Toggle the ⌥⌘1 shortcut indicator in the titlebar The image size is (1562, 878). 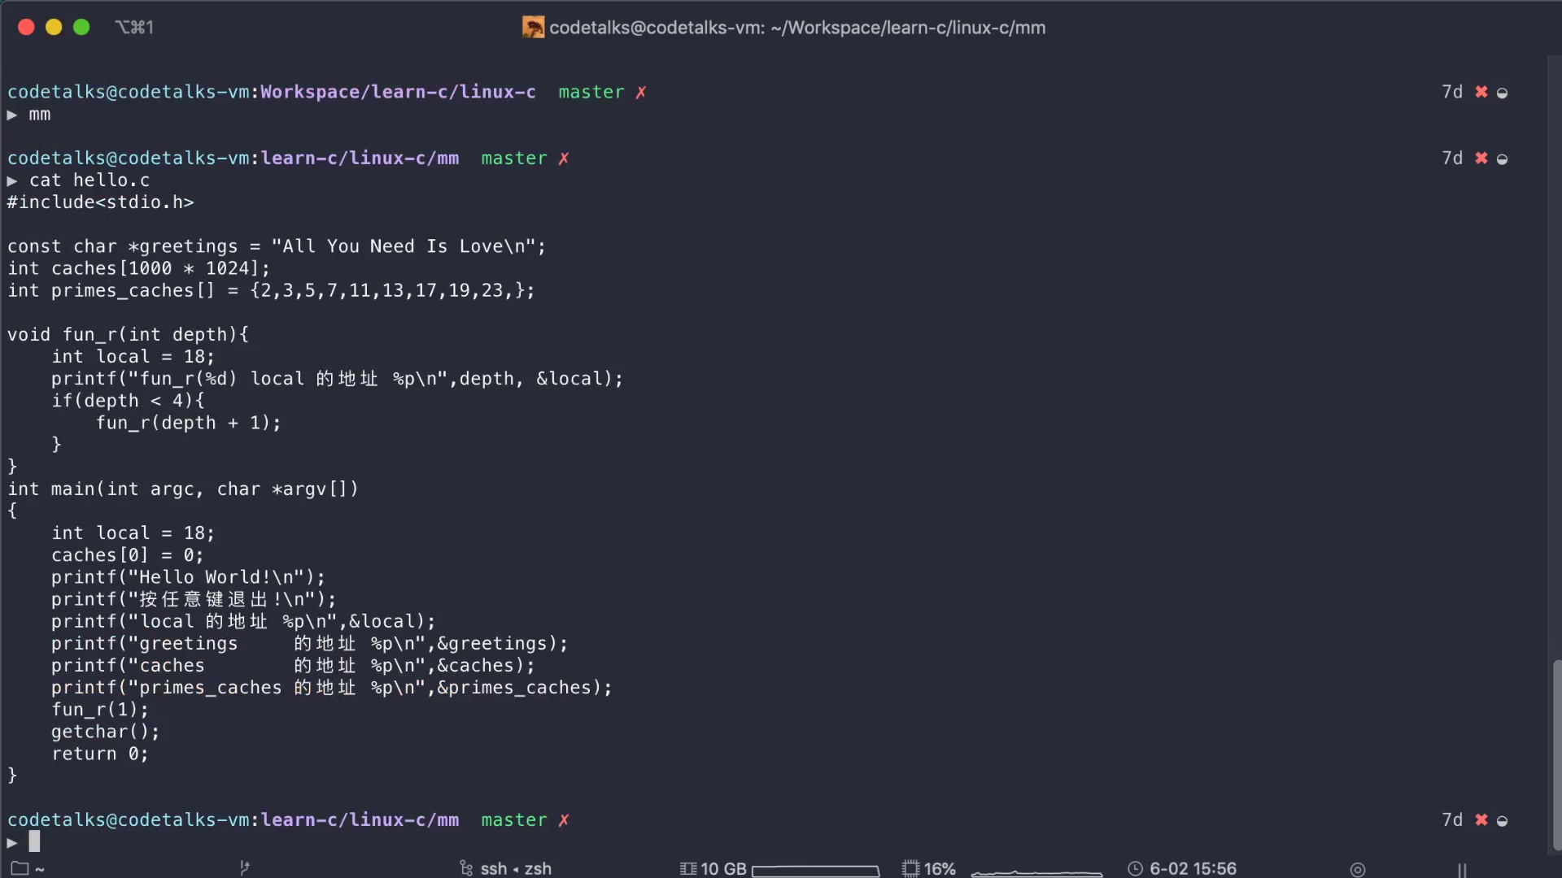pyautogui.click(x=134, y=27)
